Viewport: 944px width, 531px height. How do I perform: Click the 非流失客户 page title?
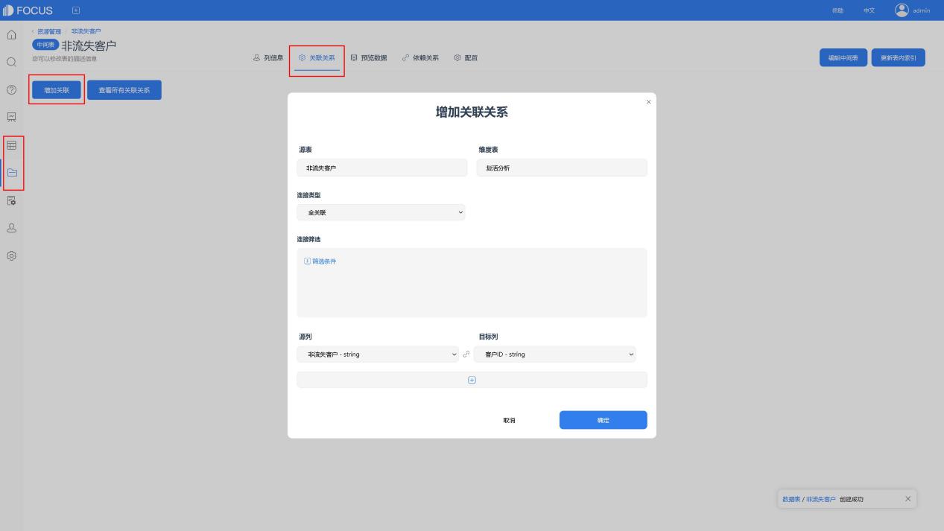click(x=89, y=45)
